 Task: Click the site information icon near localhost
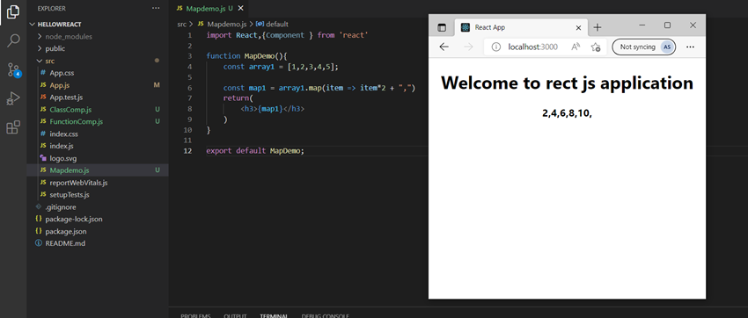[x=496, y=47]
